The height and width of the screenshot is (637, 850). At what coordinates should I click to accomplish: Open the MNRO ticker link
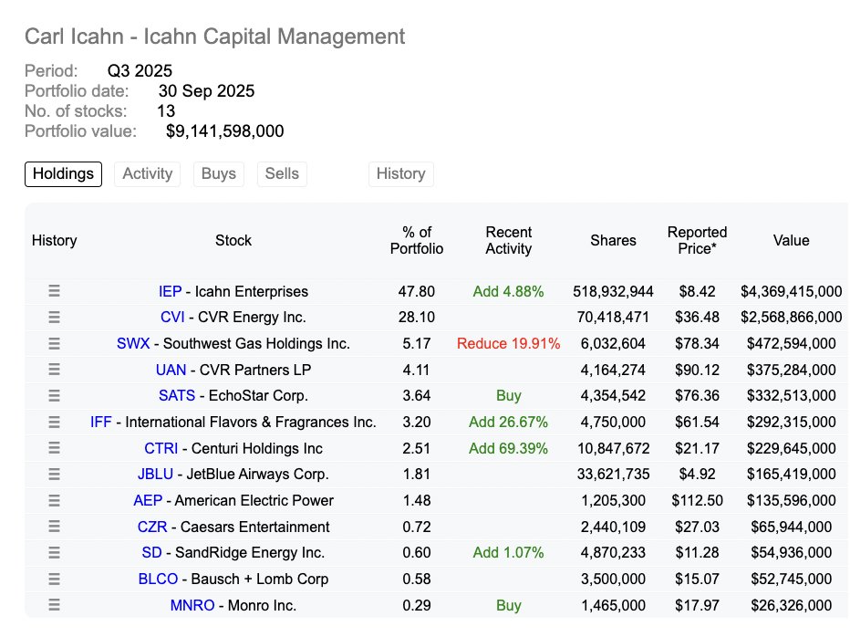tap(192, 606)
